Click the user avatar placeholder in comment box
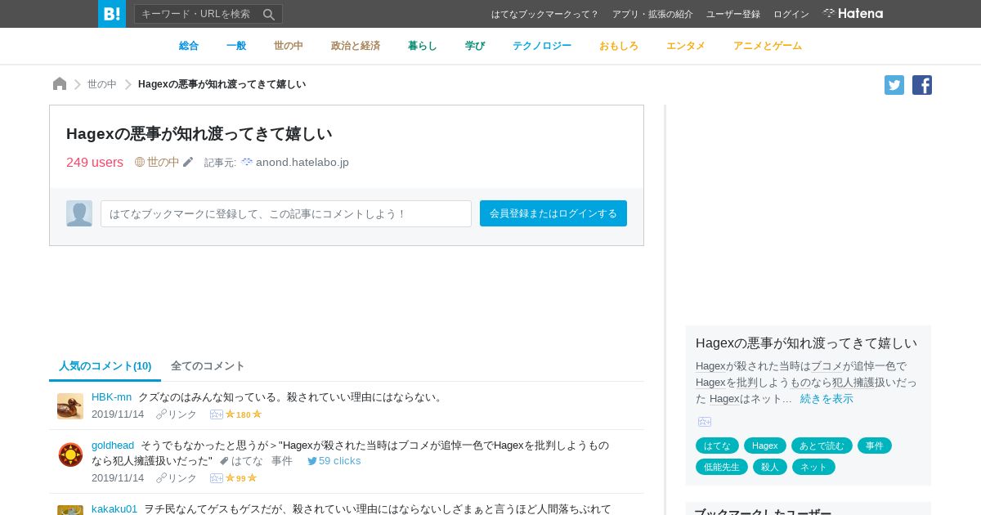The width and height of the screenshot is (981, 515). pos(79,213)
